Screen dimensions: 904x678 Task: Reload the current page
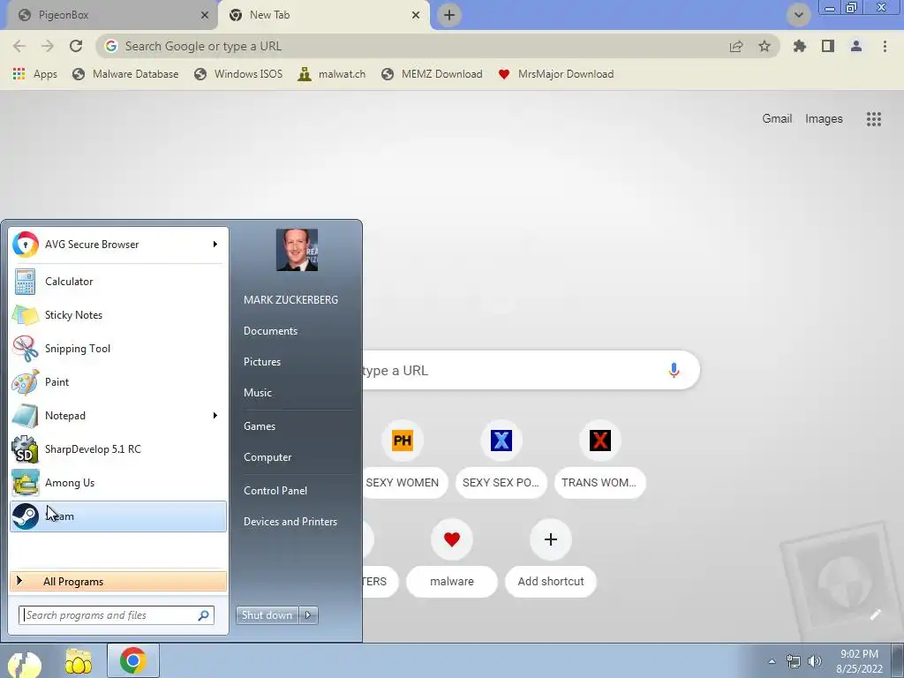coord(76,46)
